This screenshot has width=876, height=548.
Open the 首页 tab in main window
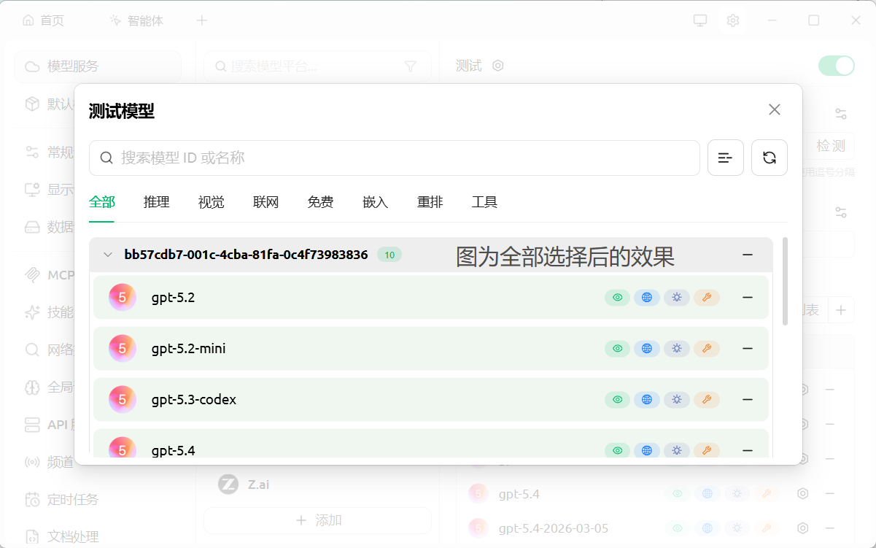click(43, 20)
